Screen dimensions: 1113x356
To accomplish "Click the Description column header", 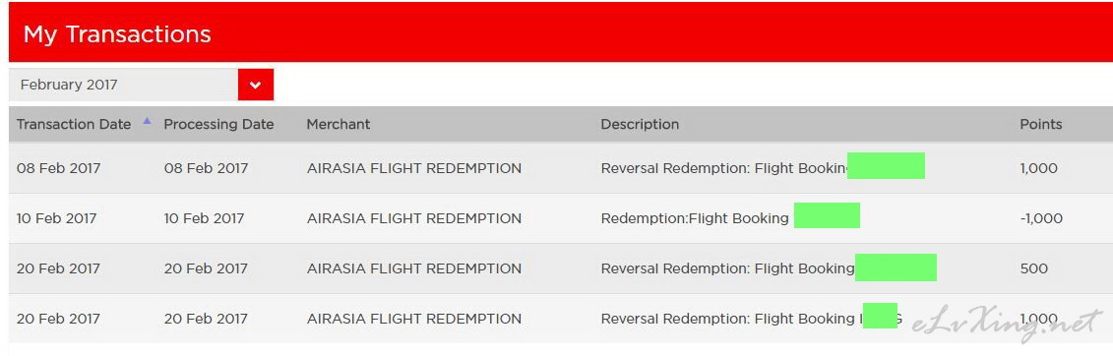I will [x=640, y=124].
